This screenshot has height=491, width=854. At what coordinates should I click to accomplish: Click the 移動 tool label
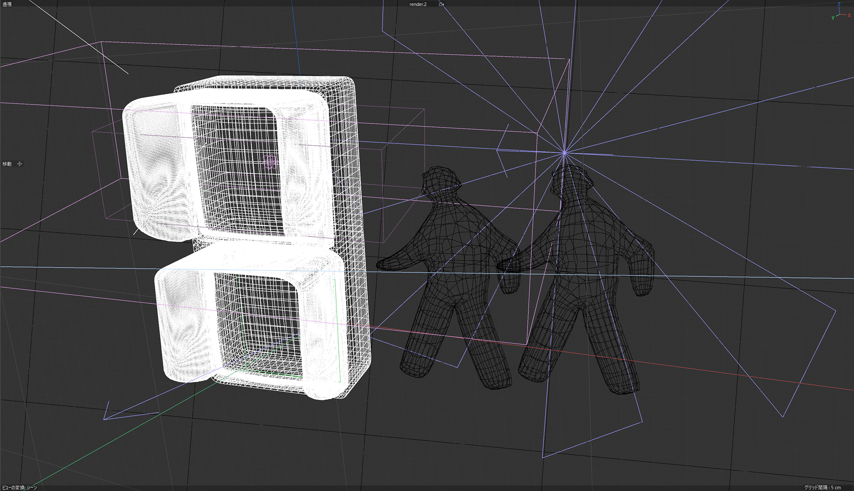point(7,164)
